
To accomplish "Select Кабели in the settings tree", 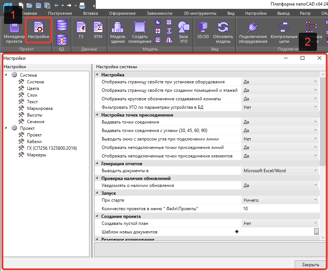I will point(34,142).
